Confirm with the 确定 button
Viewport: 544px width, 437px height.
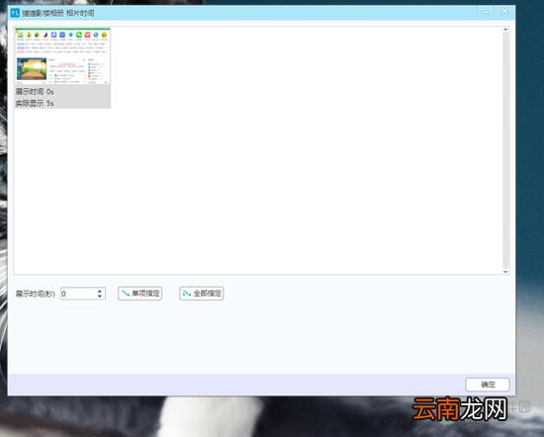coord(488,385)
